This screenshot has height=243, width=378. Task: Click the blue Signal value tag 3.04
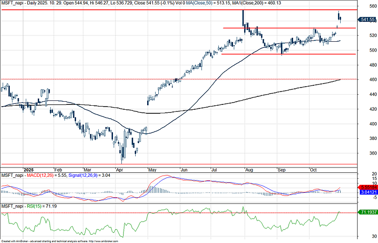pyautogui.click(x=367, y=192)
